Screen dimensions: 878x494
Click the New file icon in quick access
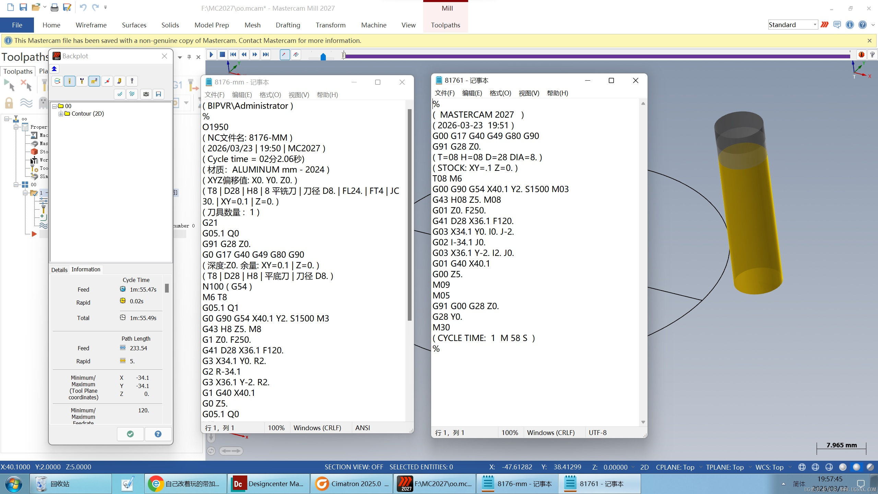pyautogui.click(x=11, y=7)
